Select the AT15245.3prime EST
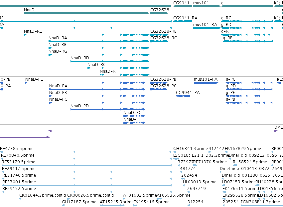The height and width of the screenshot is (207, 283). [x=112, y=205]
